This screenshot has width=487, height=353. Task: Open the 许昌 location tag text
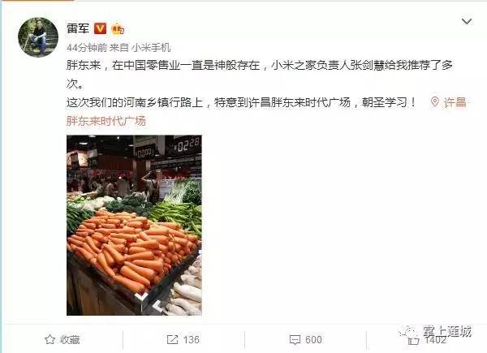click(x=455, y=102)
